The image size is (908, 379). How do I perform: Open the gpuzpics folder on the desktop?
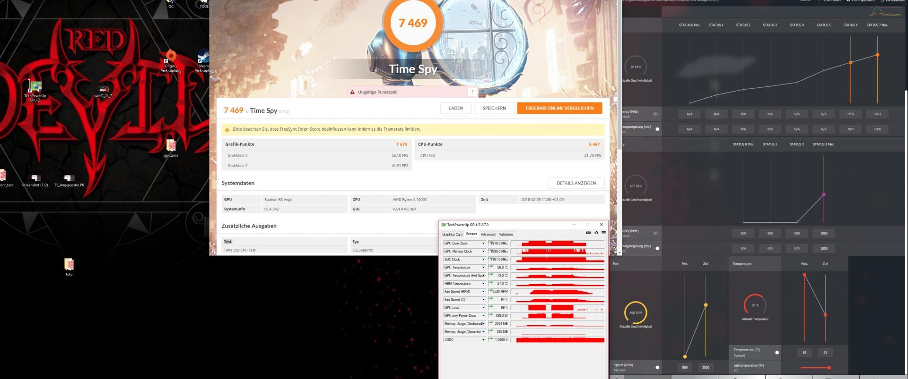tap(171, 148)
